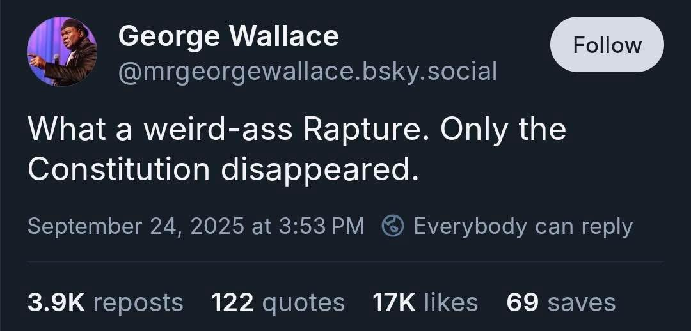Click George Wallace's profile avatar

62,52
